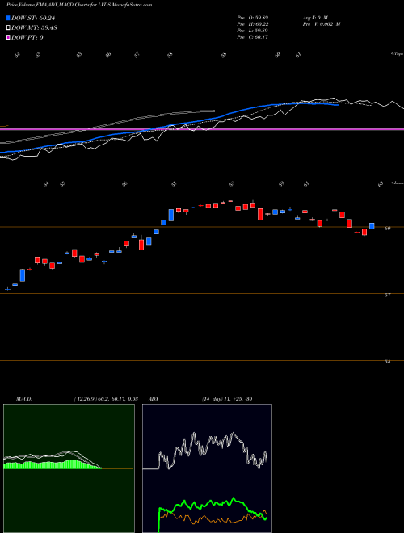Viewport: 404px width, 533px height.
Task: Click the 60 price axis label
Action: point(387,229)
